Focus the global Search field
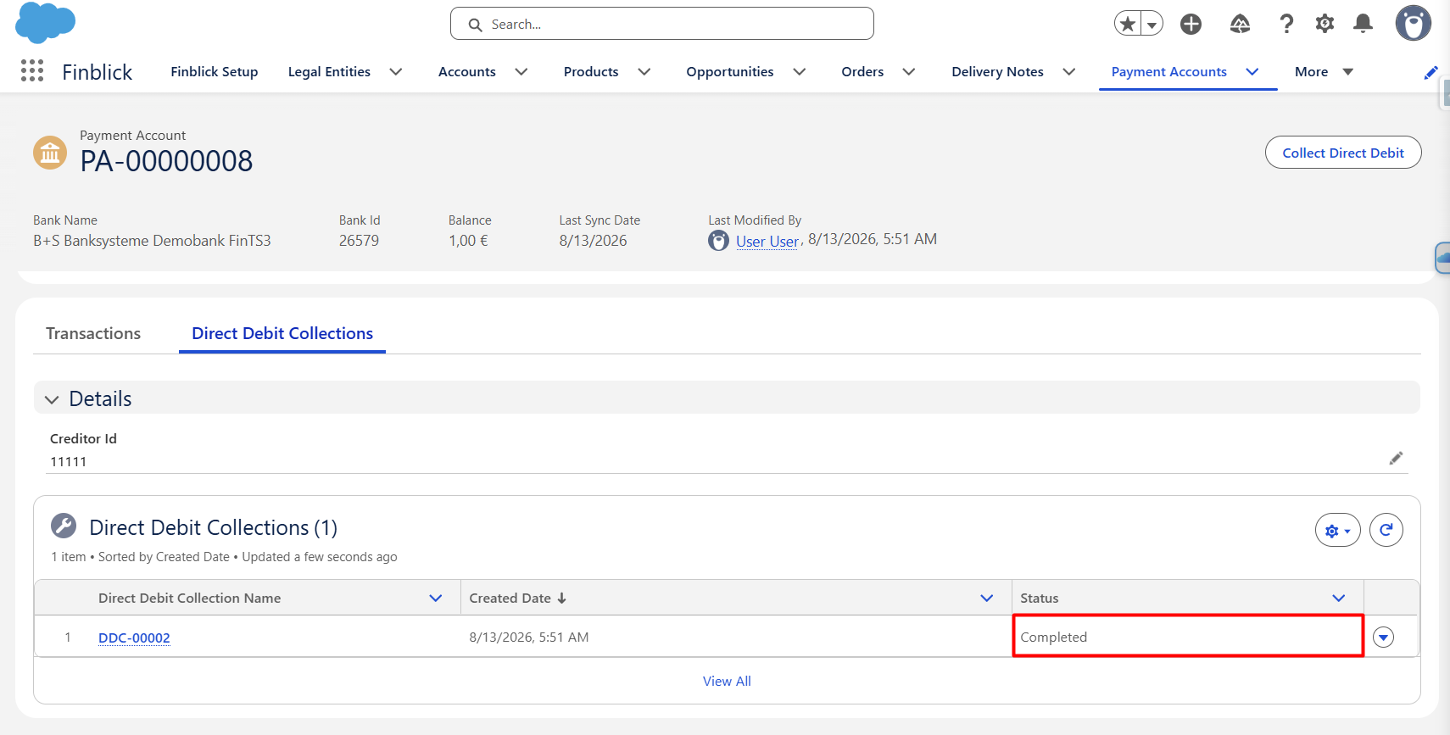The width and height of the screenshot is (1450, 735). point(661,24)
